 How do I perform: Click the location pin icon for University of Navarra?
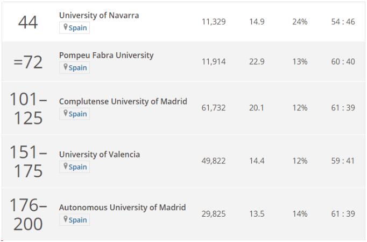click(66, 27)
